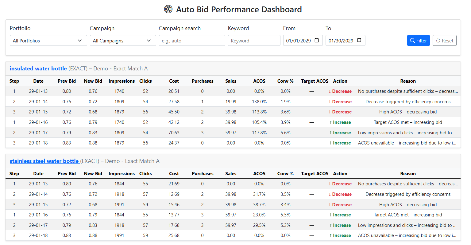Screen dimensions: 471x245
Task: Click the red Decrease action on insulated bottle 29-01-13
Action: coord(340,91)
